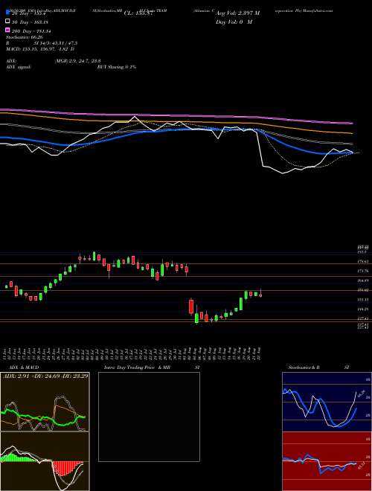Click the '(MGR) 2.9, 24.7, 23.3' ADX values
Image resolution: width=372 pixels, height=491 pixels.
(x=77, y=61)
